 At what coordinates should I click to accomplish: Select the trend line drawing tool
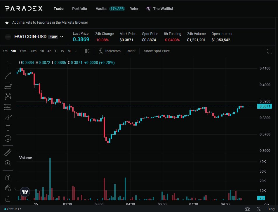[x=8, y=75]
